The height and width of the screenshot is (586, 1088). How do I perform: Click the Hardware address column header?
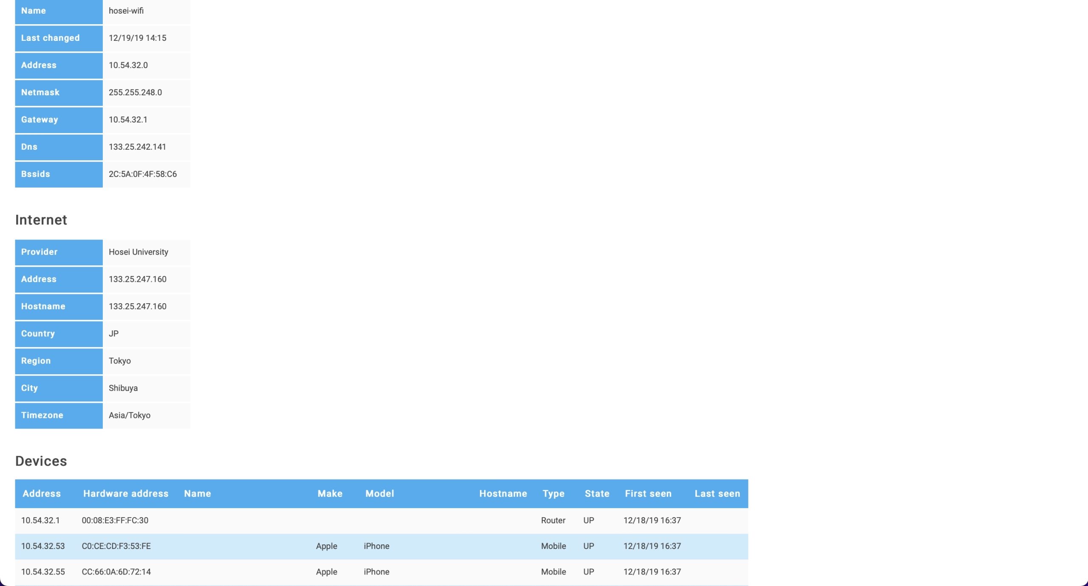pyautogui.click(x=126, y=493)
